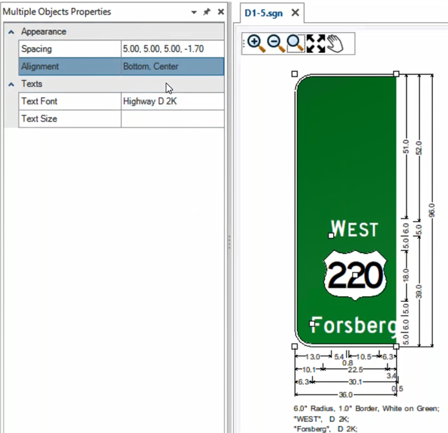The width and height of the screenshot is (448, 433).
Task: Click the empty Text Size value field
Action: [173, 119]
